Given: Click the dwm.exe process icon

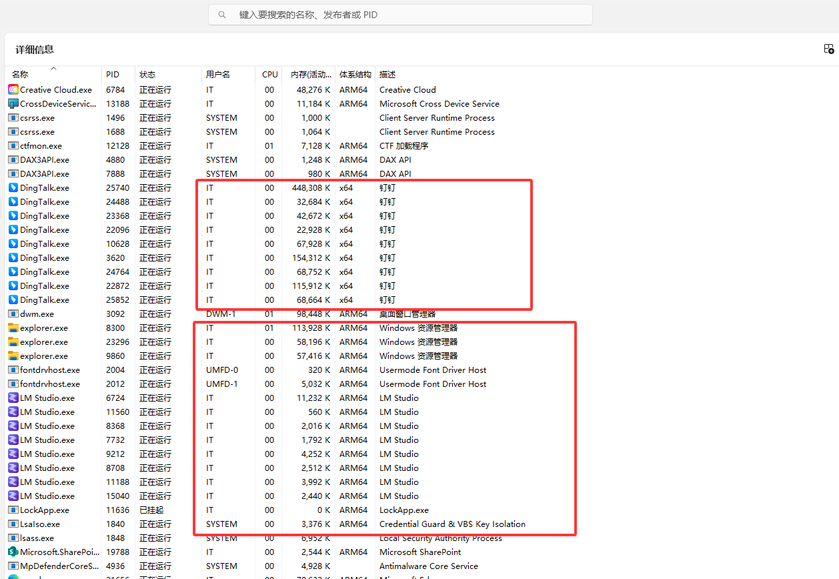Looking at the screenshot, I should pos(13,314).
